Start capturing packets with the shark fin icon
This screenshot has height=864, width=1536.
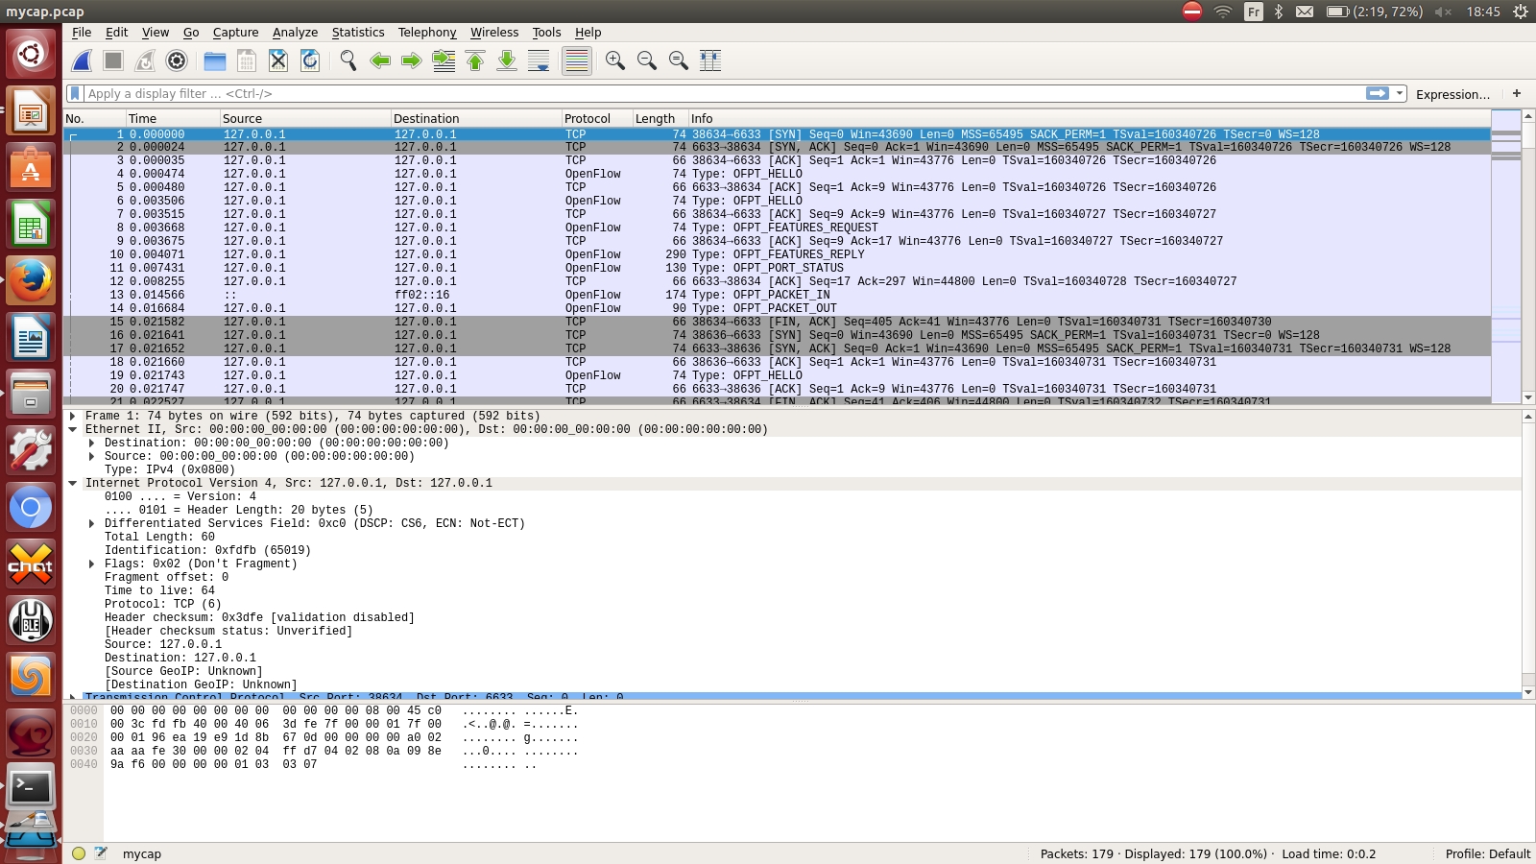click(x=83, y=60)
